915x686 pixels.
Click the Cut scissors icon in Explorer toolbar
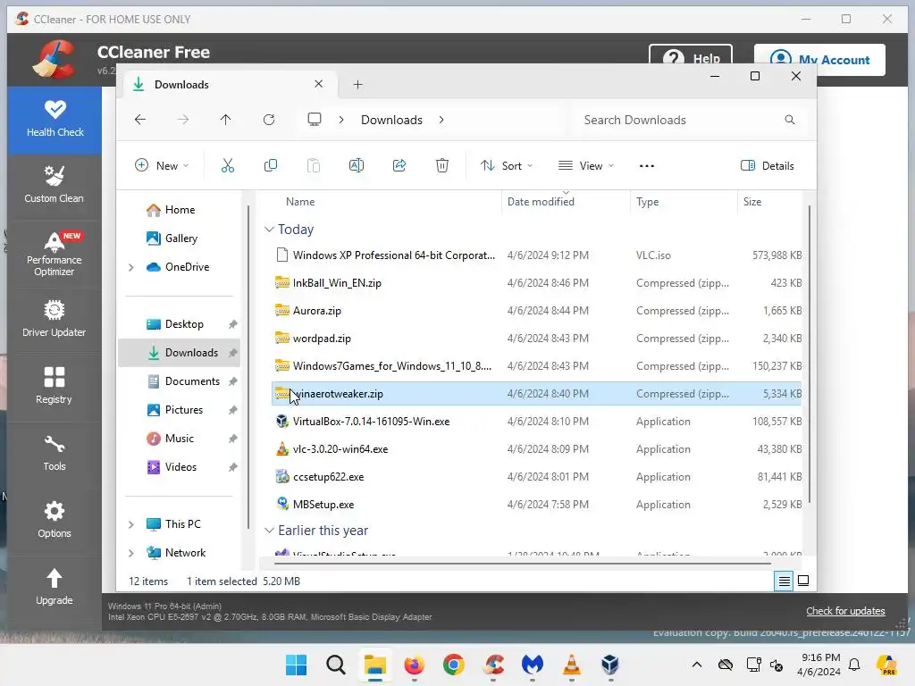point(228,165)
